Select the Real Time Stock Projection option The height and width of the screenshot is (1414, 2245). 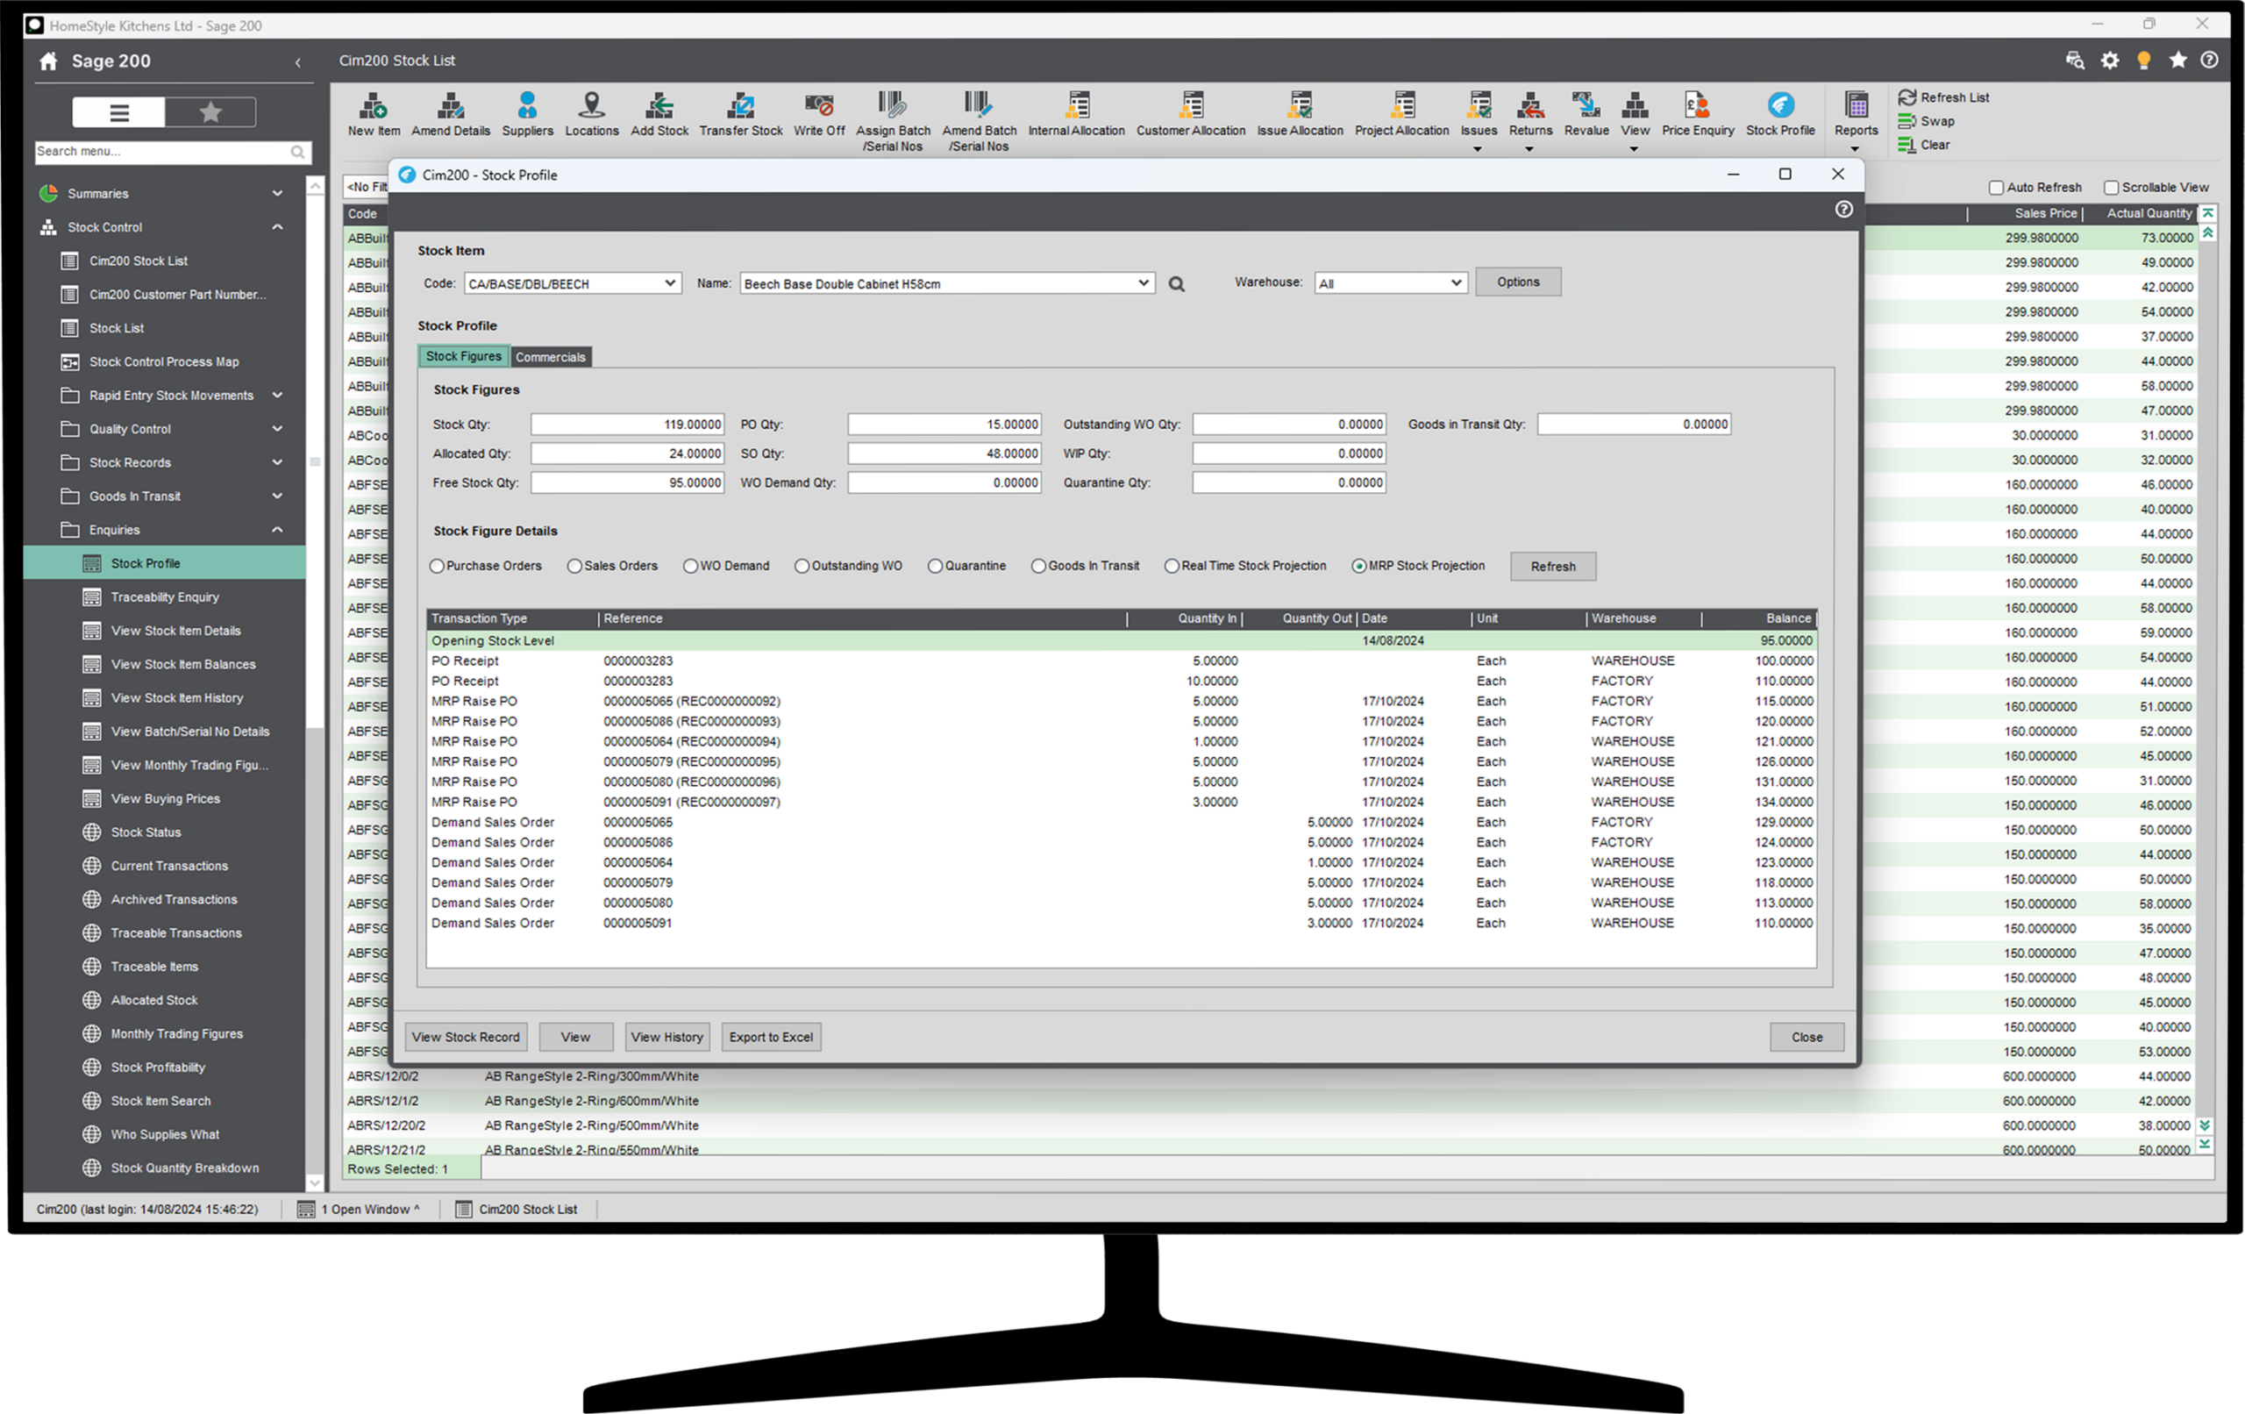tap(1172, 566)
